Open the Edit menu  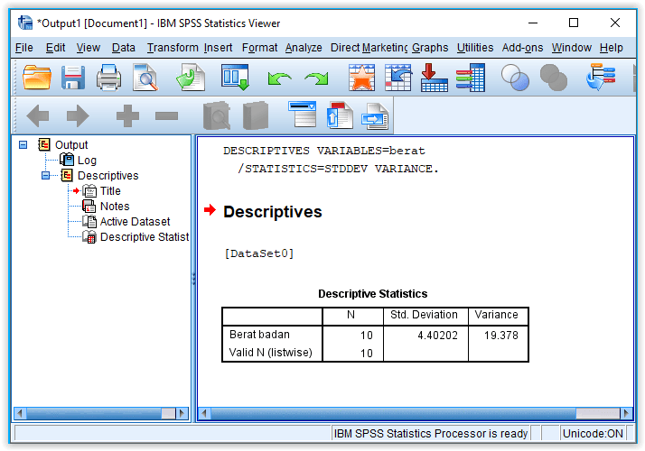click(55, 48)
